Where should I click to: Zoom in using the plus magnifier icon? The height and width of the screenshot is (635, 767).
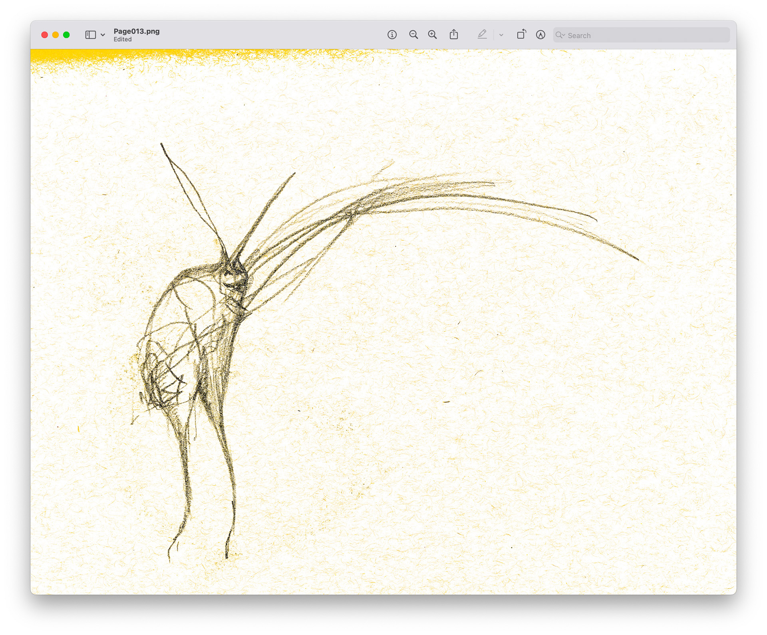(433, 35)
